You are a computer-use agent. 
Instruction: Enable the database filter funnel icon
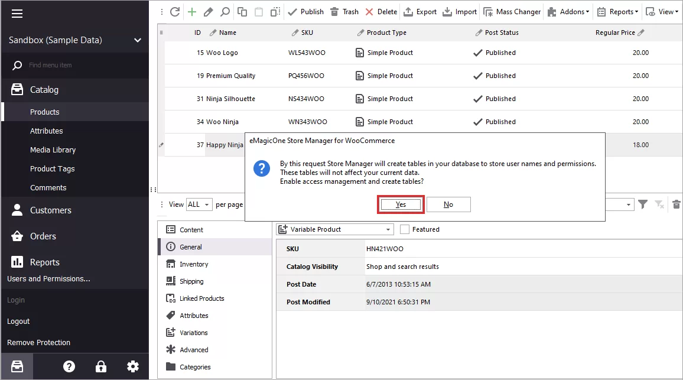(x=642, y=204)
